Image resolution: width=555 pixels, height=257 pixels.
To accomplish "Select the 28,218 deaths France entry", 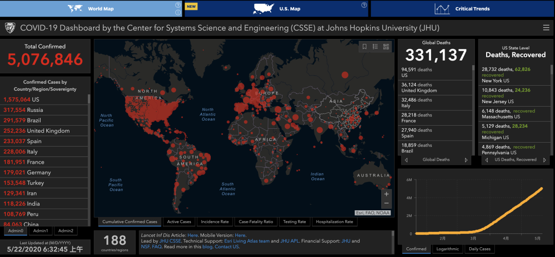I will click(x=436, y=117).
